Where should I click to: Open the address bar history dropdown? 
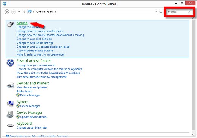pyautogui.click(x=156, y=12)
